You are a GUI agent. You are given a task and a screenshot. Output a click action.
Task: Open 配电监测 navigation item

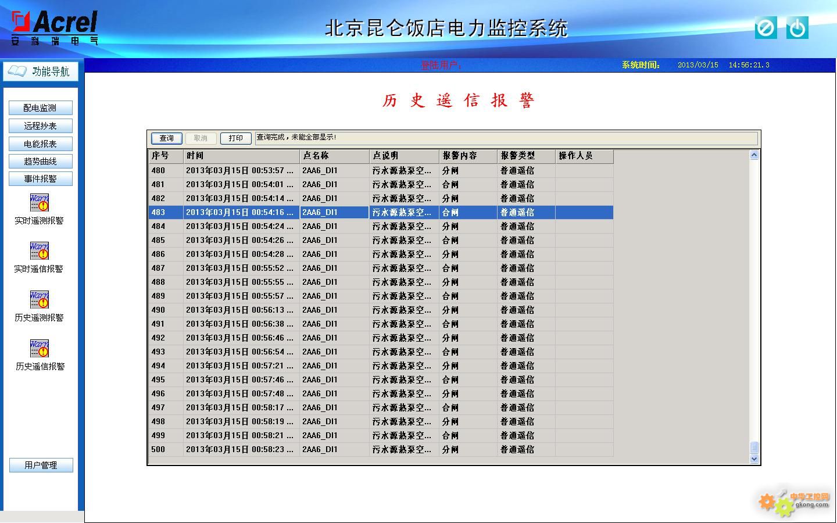tap(41, 108)
